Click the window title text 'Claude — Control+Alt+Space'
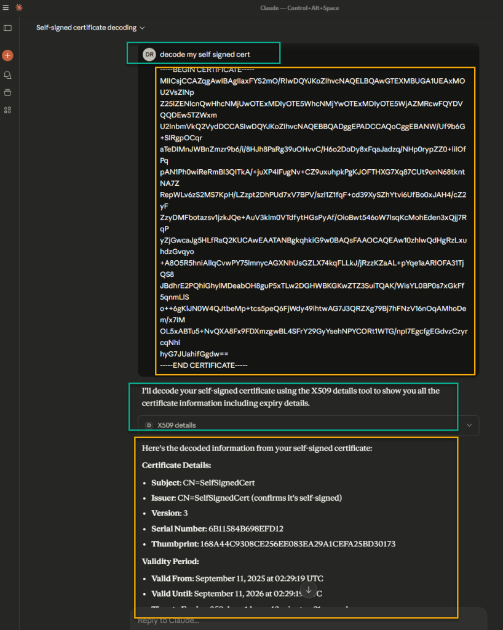The height and width of the screenshot is (630, 503). click(x=299, y=7)
